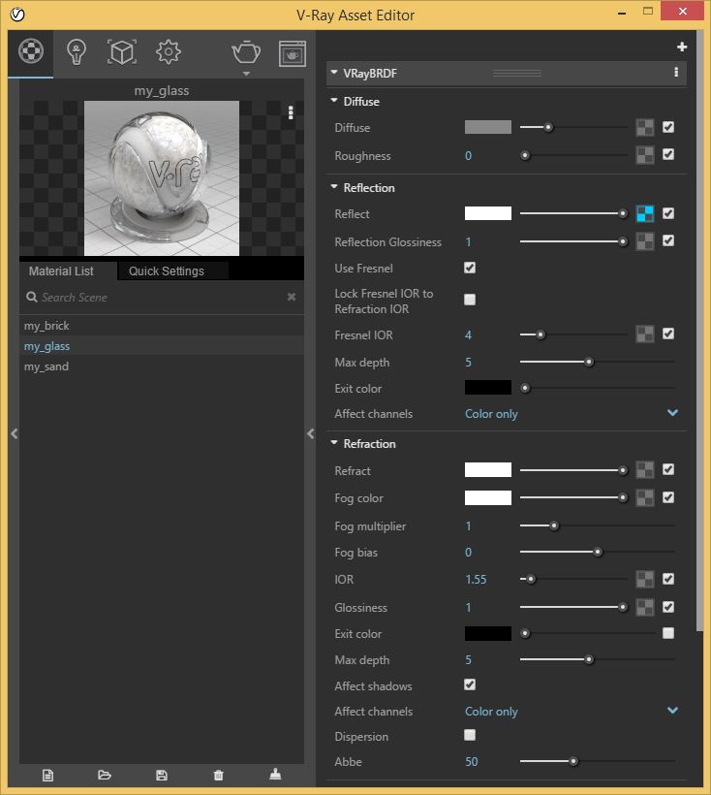Open the Geometry tab cube icon
Image resolution: width=711 pixels, height=795 pixels.
122,51
